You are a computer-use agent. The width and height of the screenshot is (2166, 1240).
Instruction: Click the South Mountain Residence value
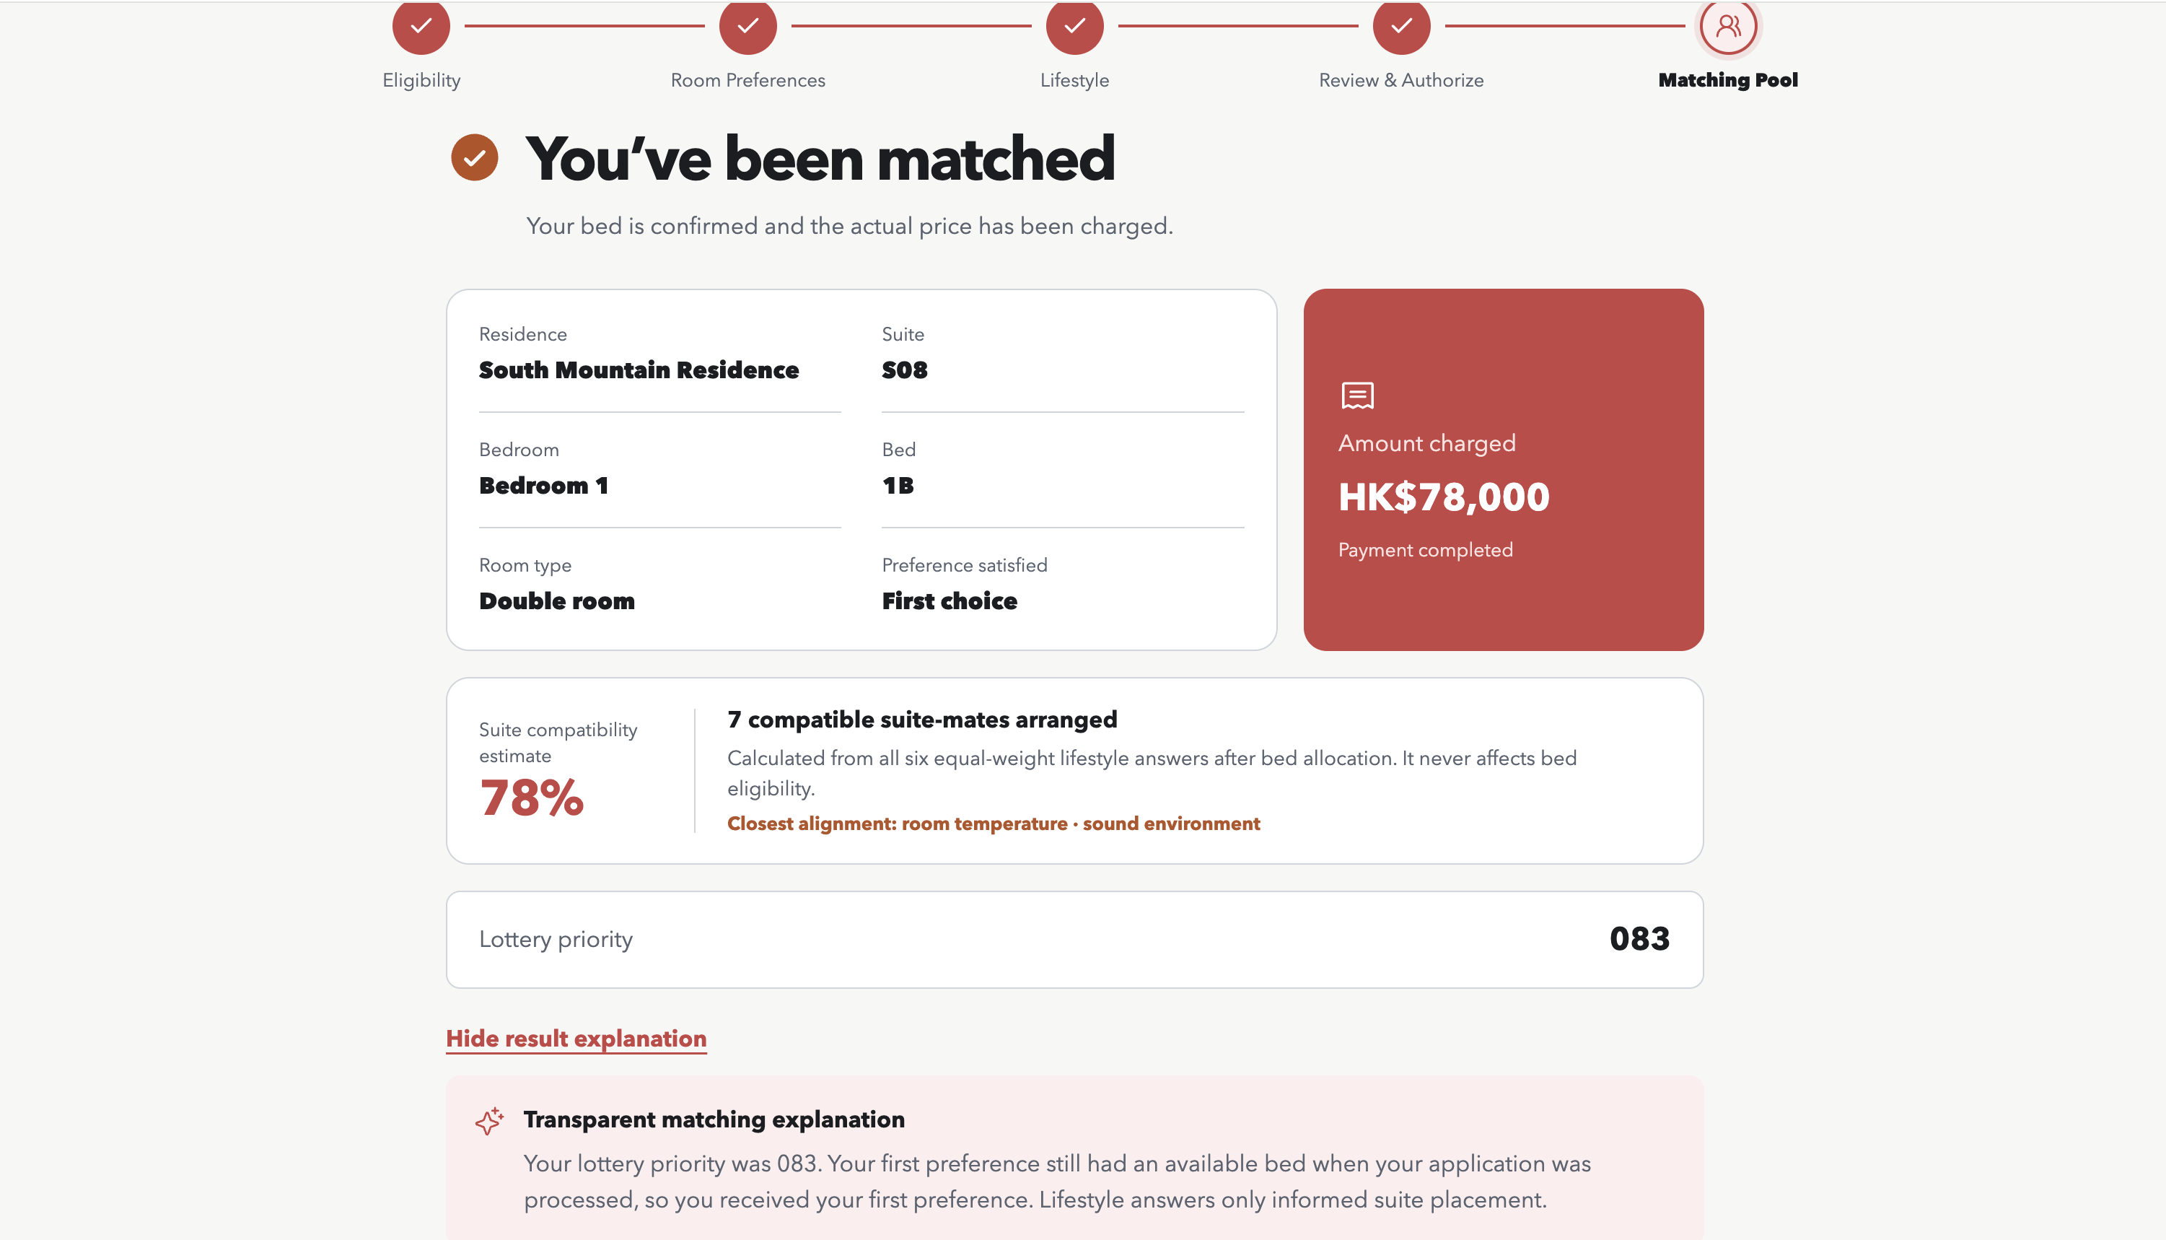coord(639,370)
